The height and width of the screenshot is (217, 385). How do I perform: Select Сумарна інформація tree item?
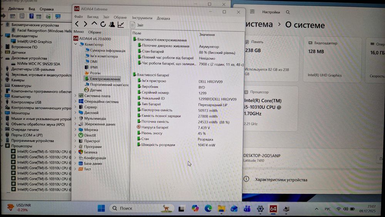[105, 50]
